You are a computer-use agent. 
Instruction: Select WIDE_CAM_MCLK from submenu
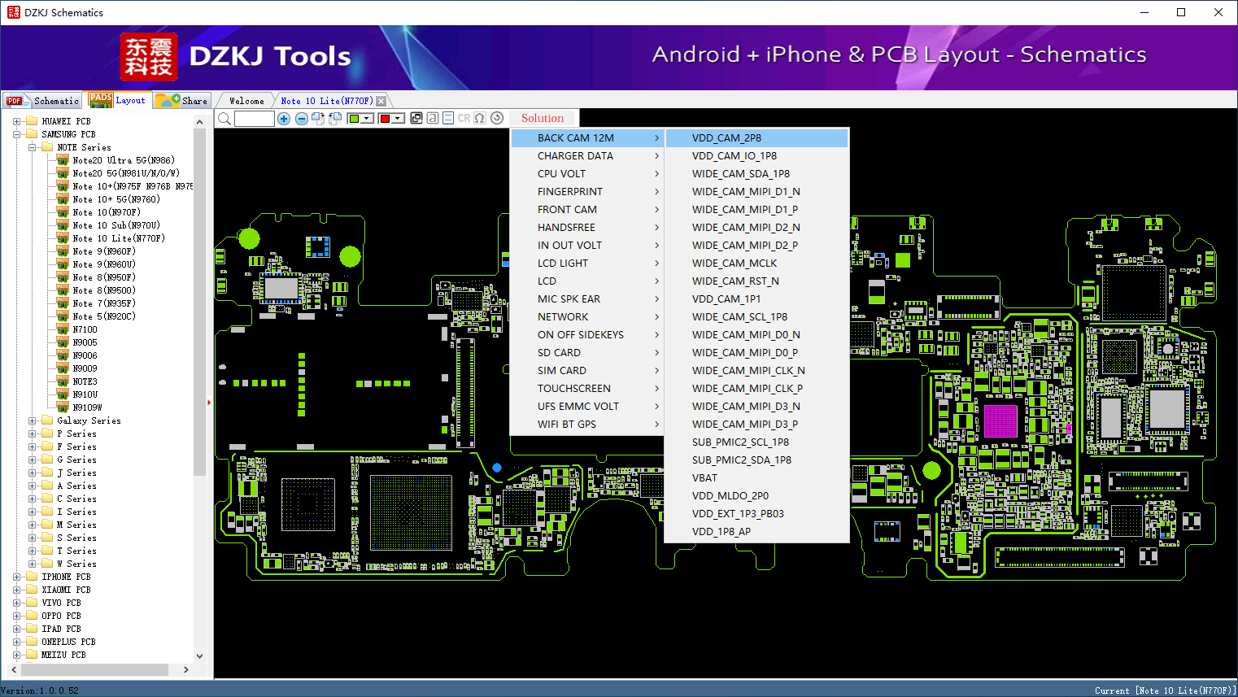click(x=756, y=264)
